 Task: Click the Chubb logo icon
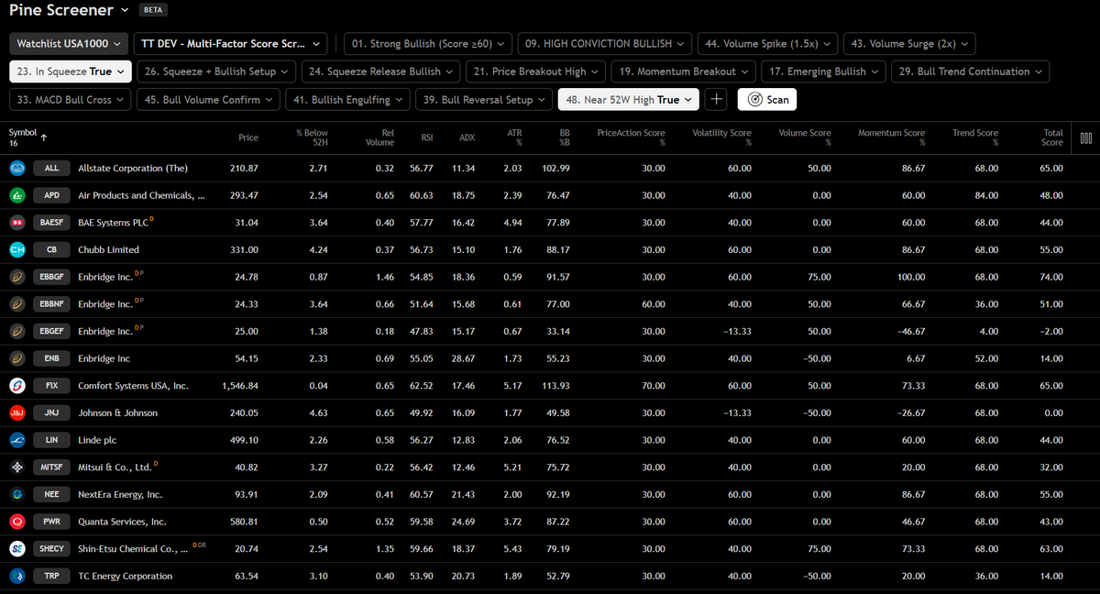pyautogui.click(x=16, y=250)
